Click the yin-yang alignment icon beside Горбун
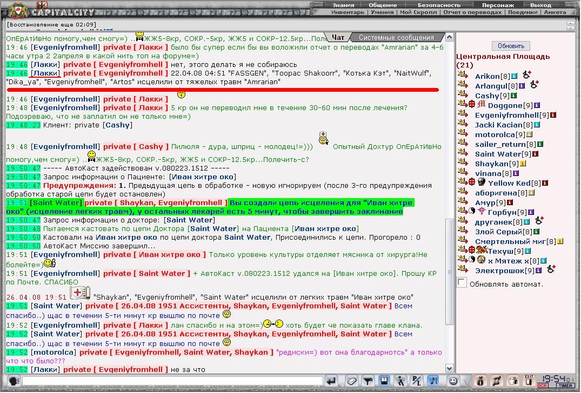The image size is (581, 393). [472, 211]
